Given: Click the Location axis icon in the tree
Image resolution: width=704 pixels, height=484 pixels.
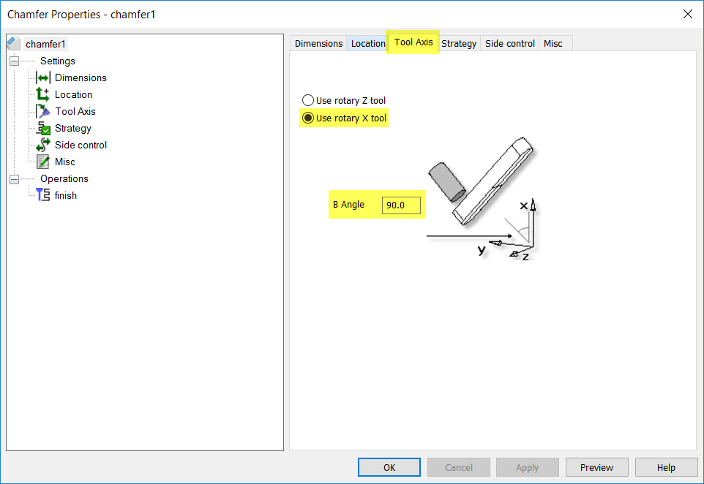Looking at the screenshot, I should coord(42,94).
